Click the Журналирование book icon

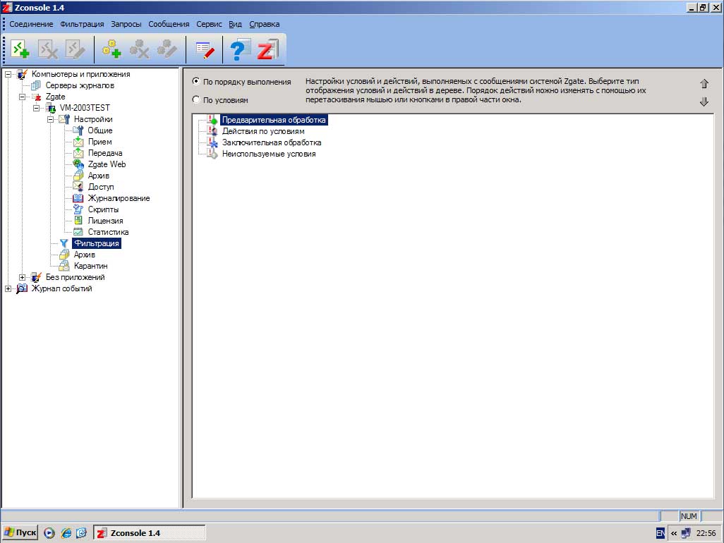[x=78, y=198]
